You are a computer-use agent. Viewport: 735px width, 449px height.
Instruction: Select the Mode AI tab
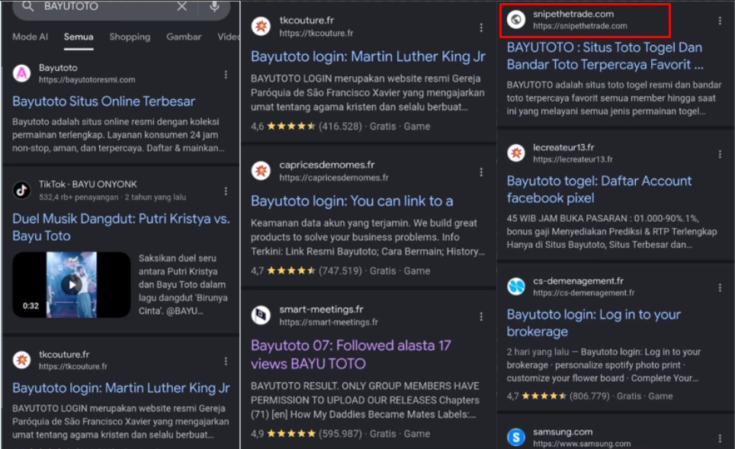pyautogui.click(x=30, y=37)
